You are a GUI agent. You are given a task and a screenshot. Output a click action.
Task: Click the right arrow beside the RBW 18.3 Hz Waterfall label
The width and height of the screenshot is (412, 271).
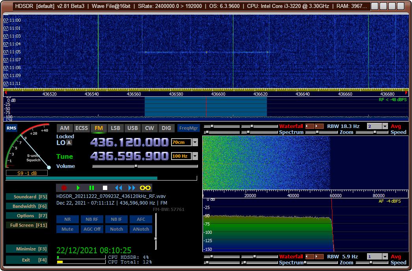[x=319, y=126]
